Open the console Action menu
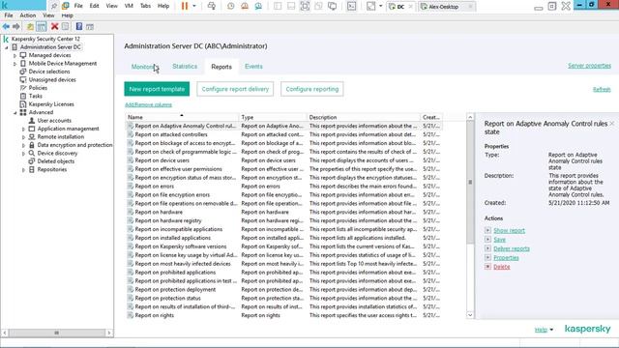This screenshot has width=619, height=348. [x=28, y=15]
